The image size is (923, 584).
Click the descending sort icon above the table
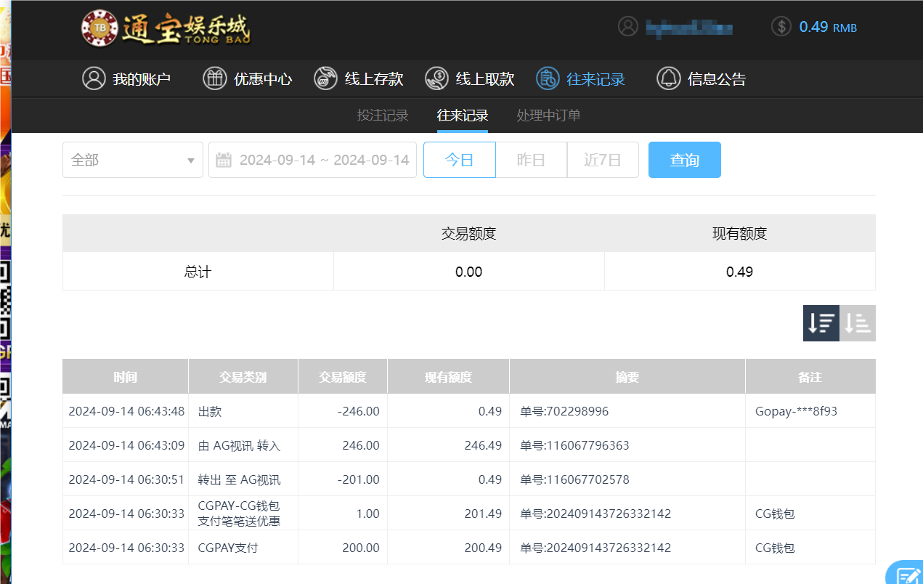click(821, 323)
